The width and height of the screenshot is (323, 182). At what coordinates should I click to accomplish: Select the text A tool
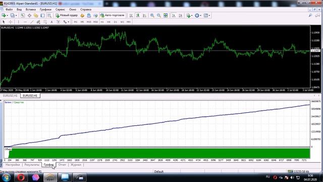[x=51, y=22]
